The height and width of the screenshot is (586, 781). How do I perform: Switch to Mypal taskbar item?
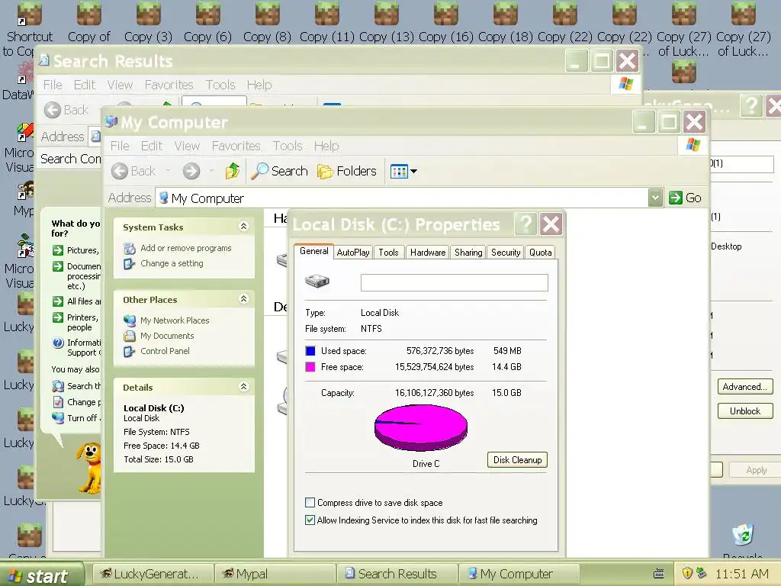click(x=274, y=574)
